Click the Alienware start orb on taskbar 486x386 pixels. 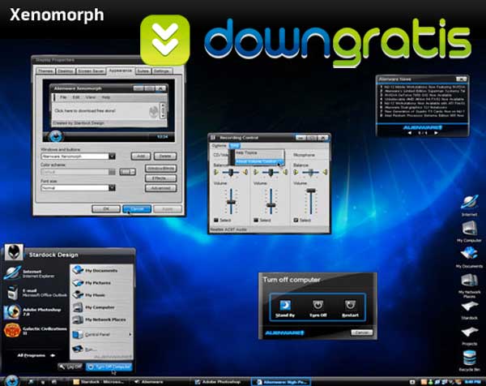[11, 380]
